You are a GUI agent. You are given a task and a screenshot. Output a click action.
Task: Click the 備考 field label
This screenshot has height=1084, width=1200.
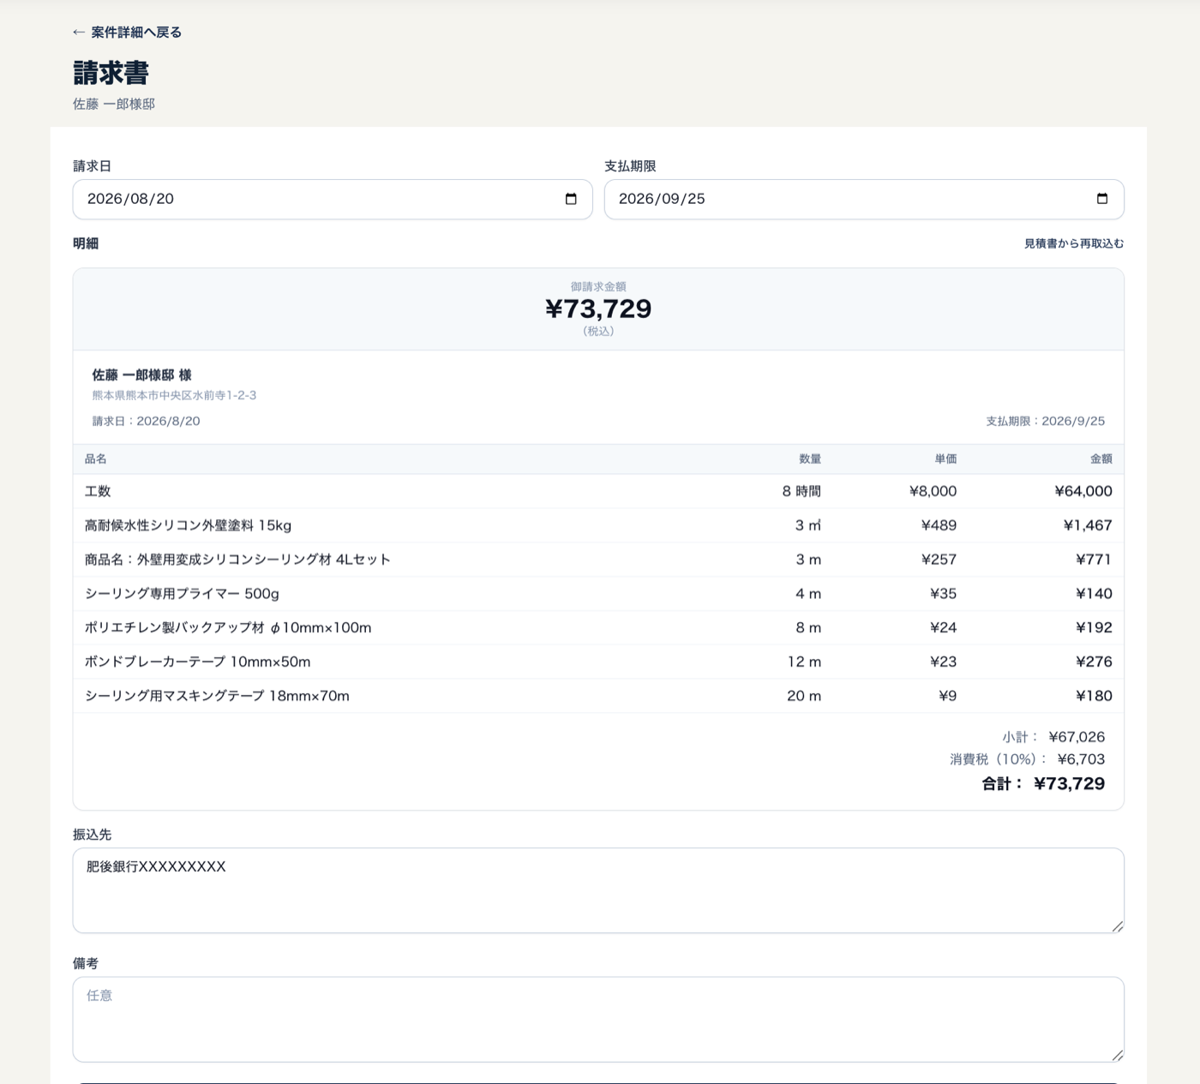86,963
